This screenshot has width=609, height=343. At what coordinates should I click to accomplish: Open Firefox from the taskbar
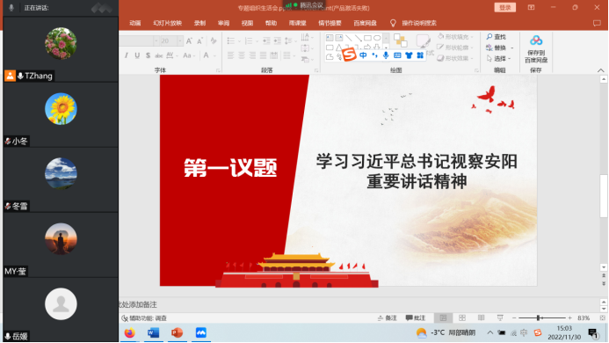[130, 332]
